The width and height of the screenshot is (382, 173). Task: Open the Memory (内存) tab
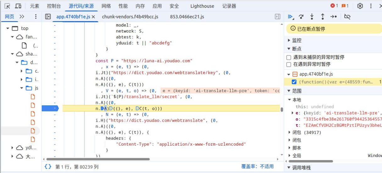coord(140,6)
